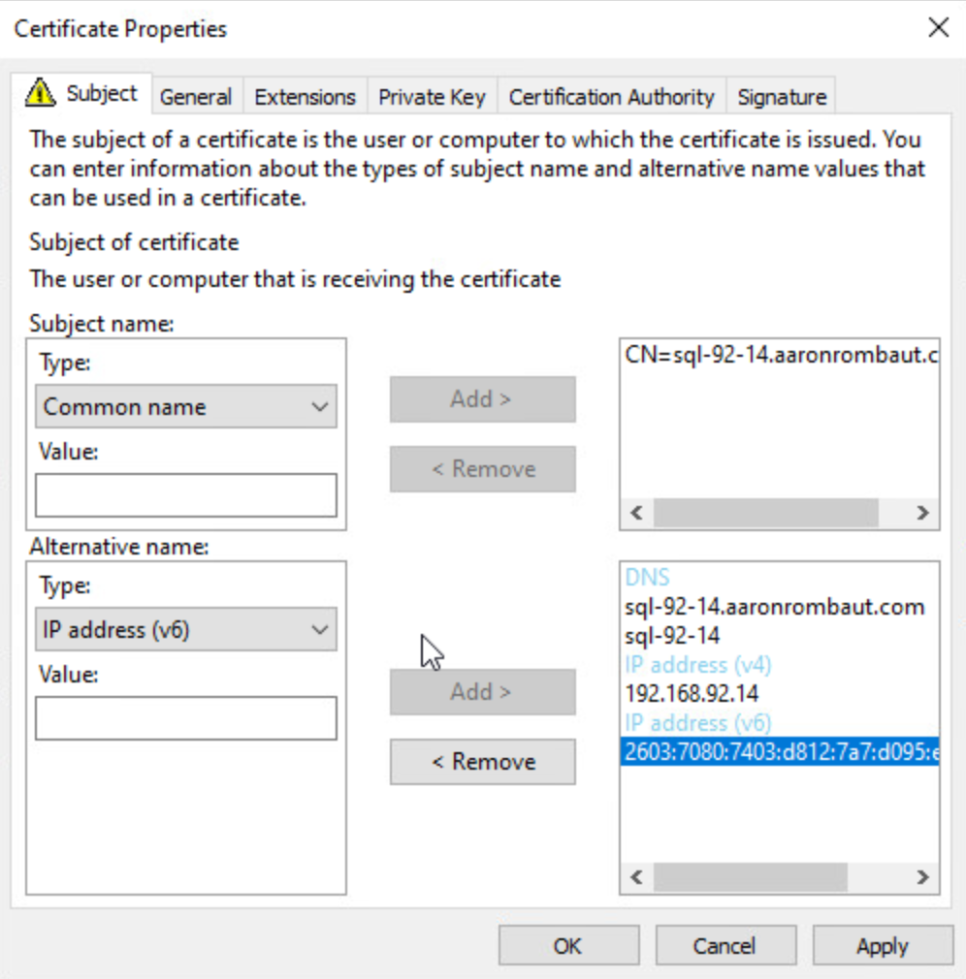Select the CN=sql-92-14 subject entry
The height and width of the screenshot is (979, 966).
(x=780, y=355)
